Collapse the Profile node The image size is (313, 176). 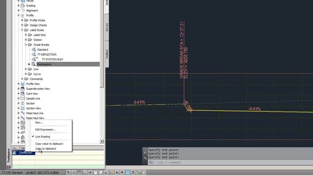point(19,15)
